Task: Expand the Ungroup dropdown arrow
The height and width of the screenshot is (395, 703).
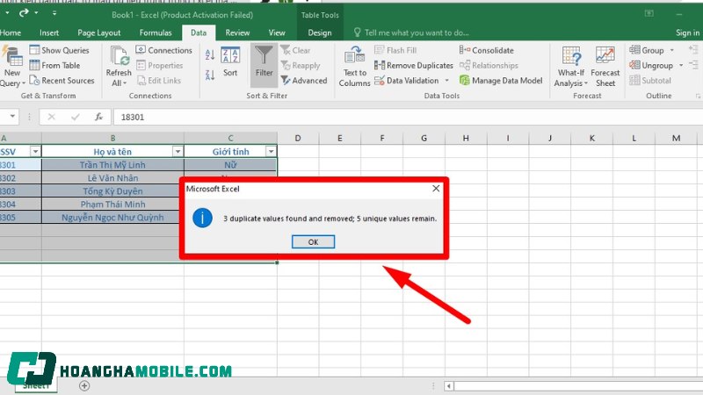Action: tap(680, 65)
